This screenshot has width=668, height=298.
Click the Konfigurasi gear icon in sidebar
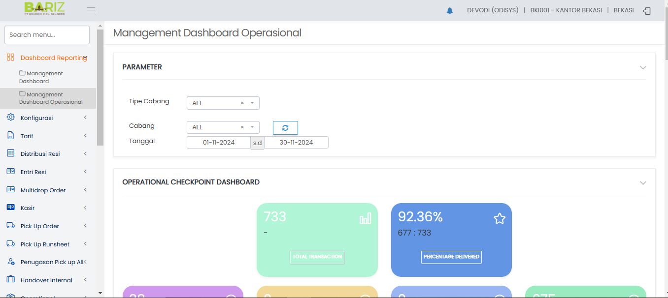tap(11, 118)
